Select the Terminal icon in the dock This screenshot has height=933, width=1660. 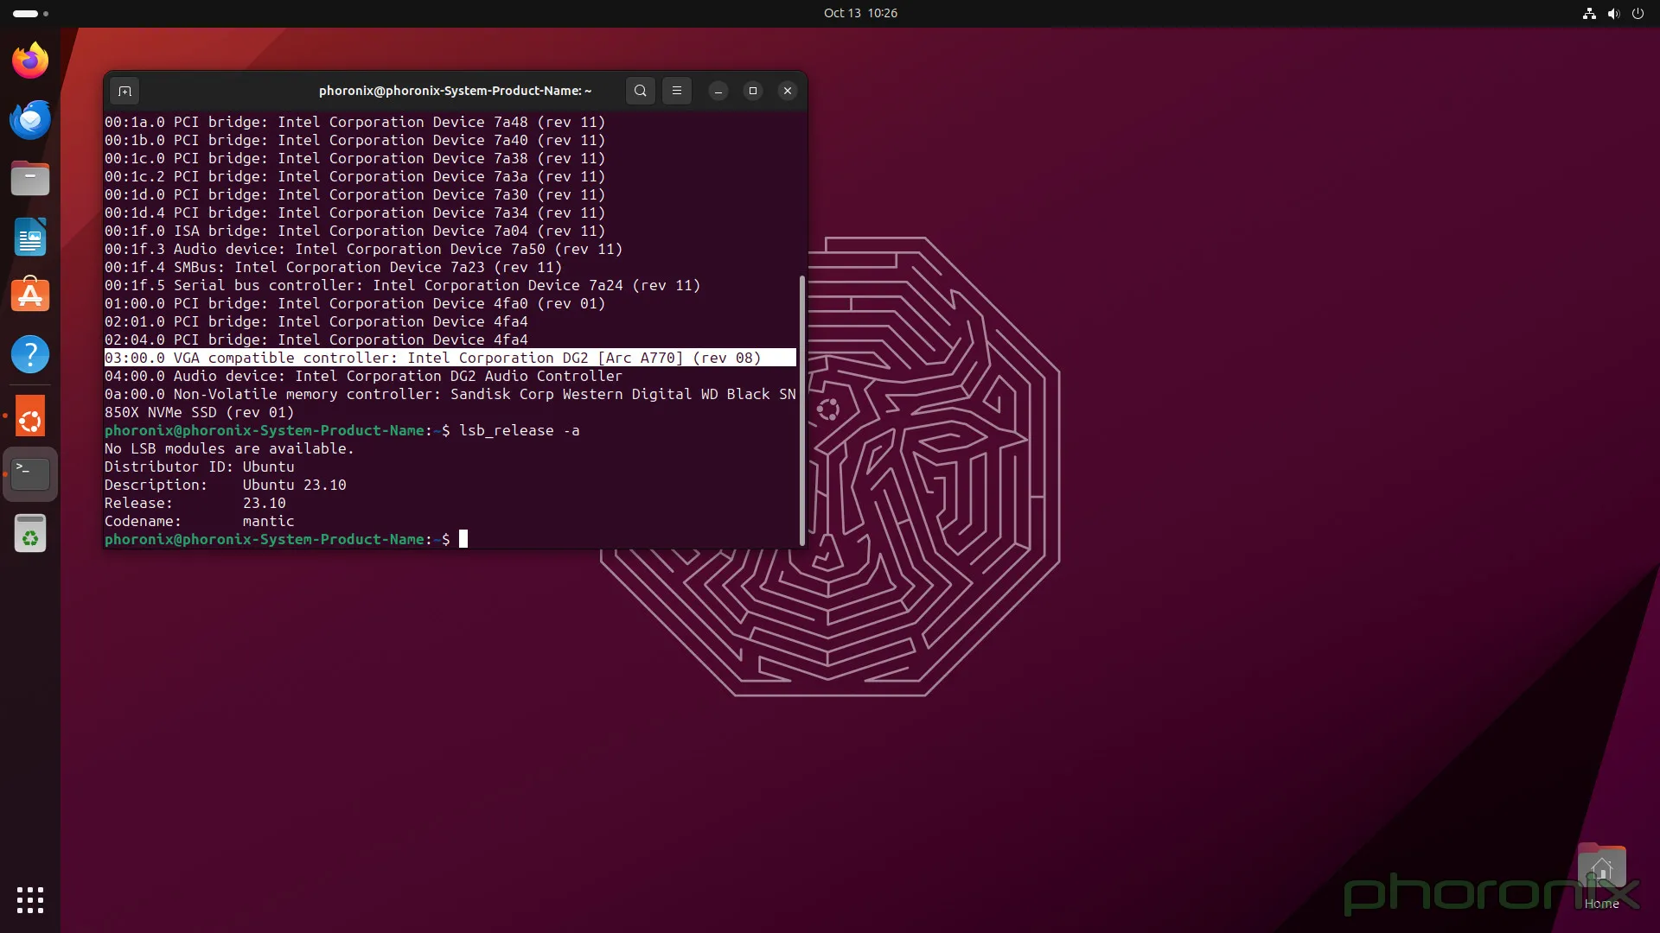coord(29,473)
